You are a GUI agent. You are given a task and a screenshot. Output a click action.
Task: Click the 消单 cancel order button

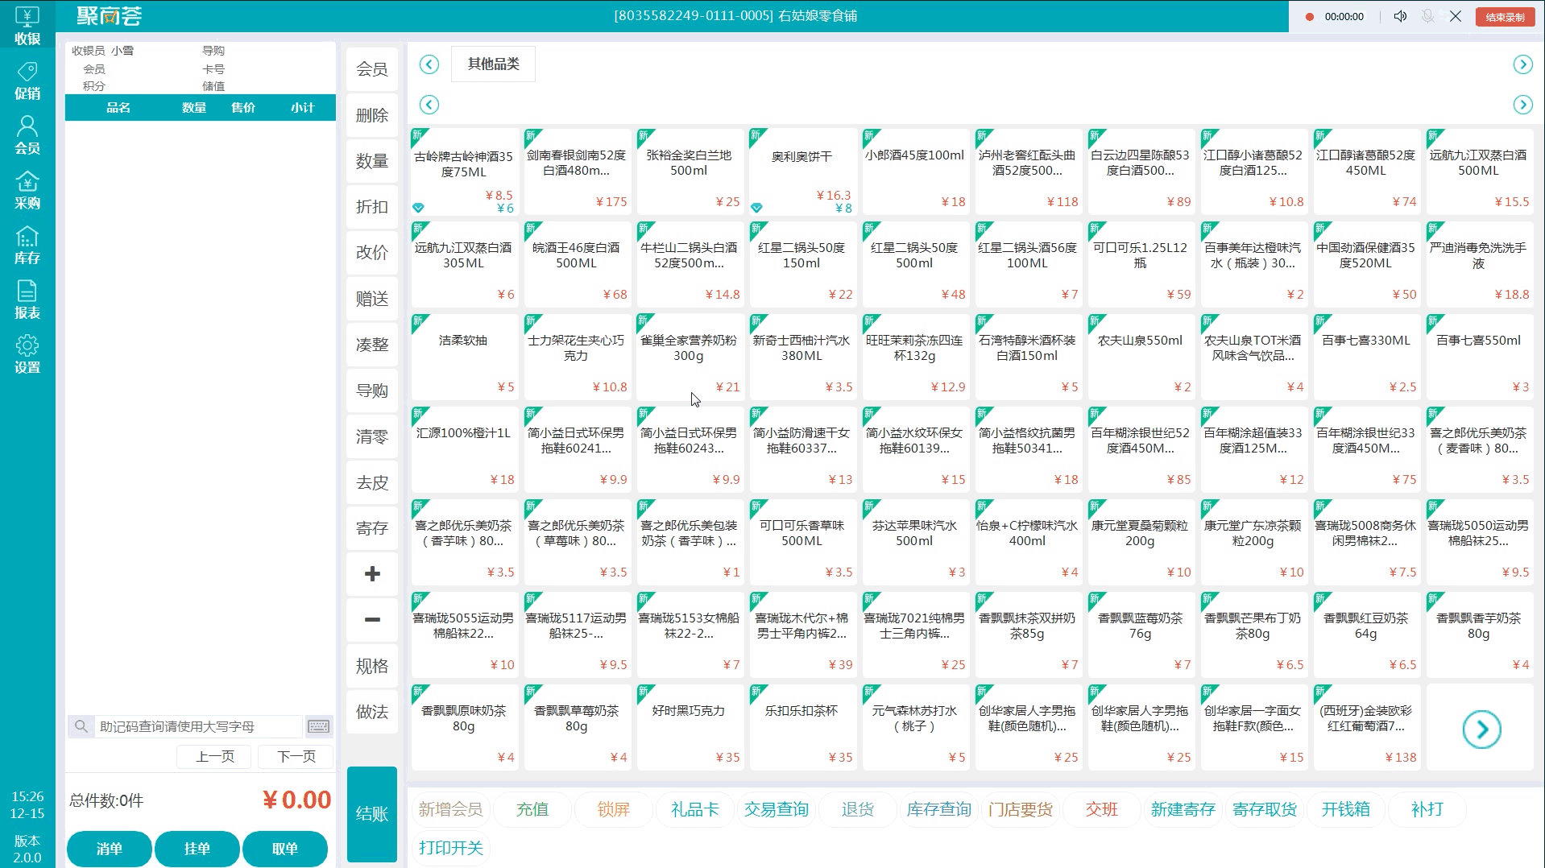point(110,849)
